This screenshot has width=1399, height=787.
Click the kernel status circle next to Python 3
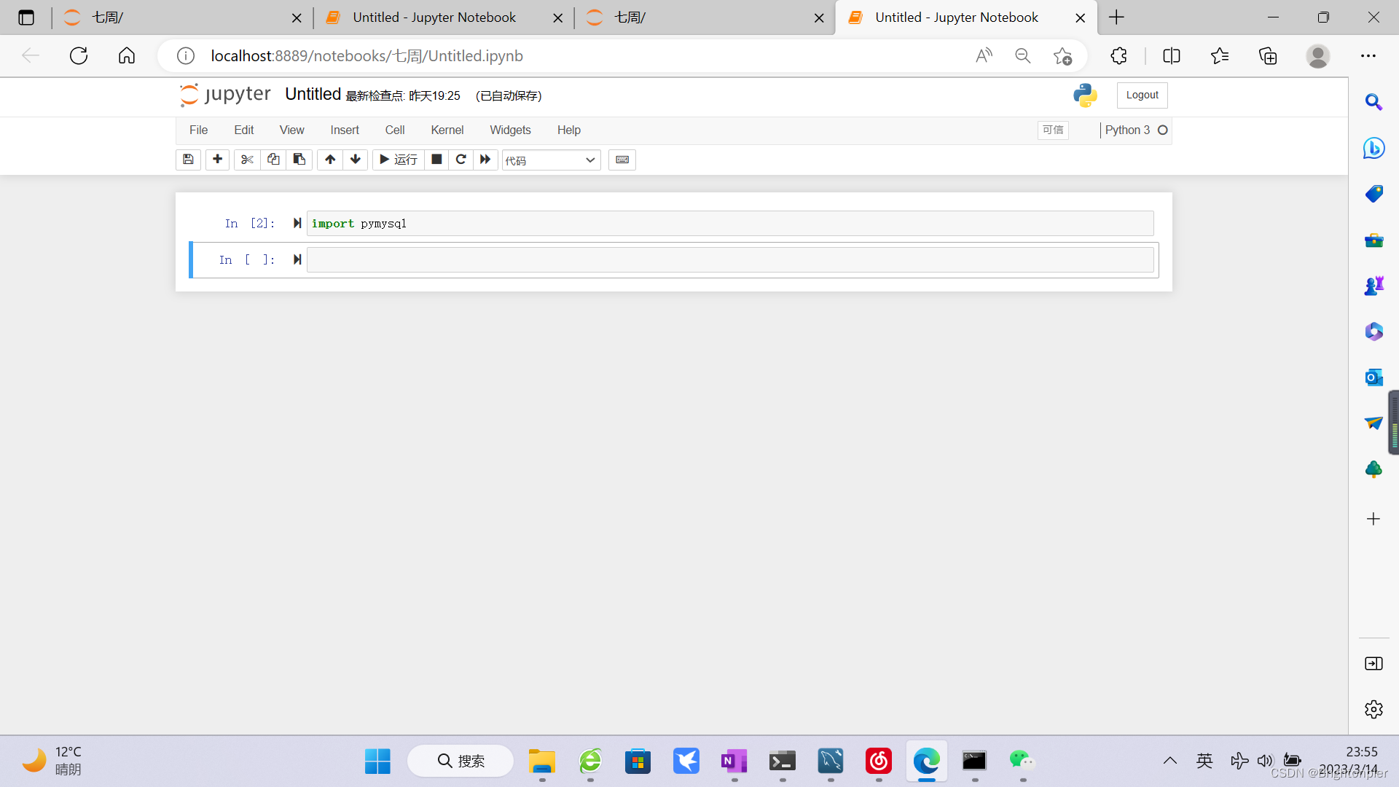1163,130
